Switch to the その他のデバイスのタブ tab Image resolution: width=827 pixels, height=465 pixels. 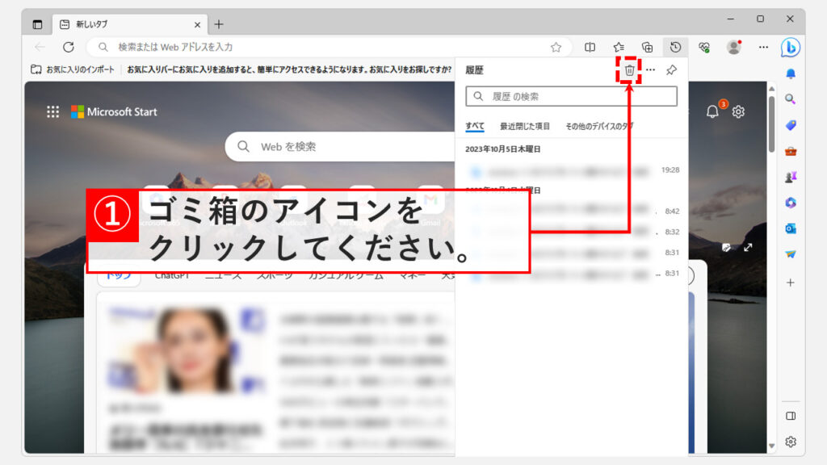click(x=600, y=126)
